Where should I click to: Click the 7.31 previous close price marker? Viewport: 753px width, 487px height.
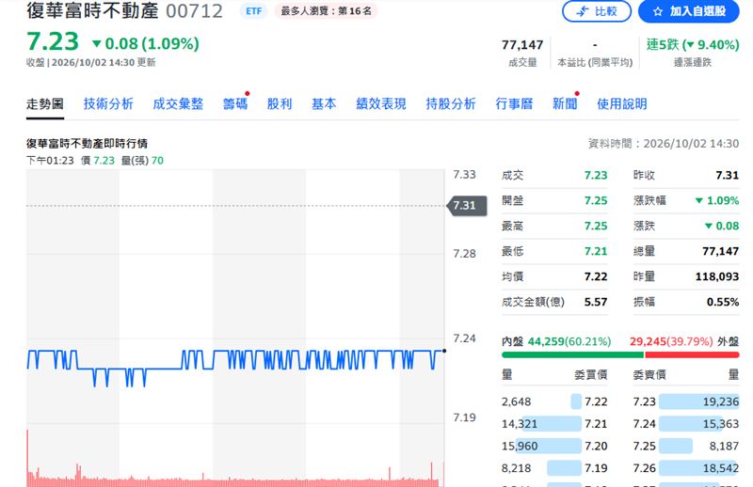tap(467, 205)
